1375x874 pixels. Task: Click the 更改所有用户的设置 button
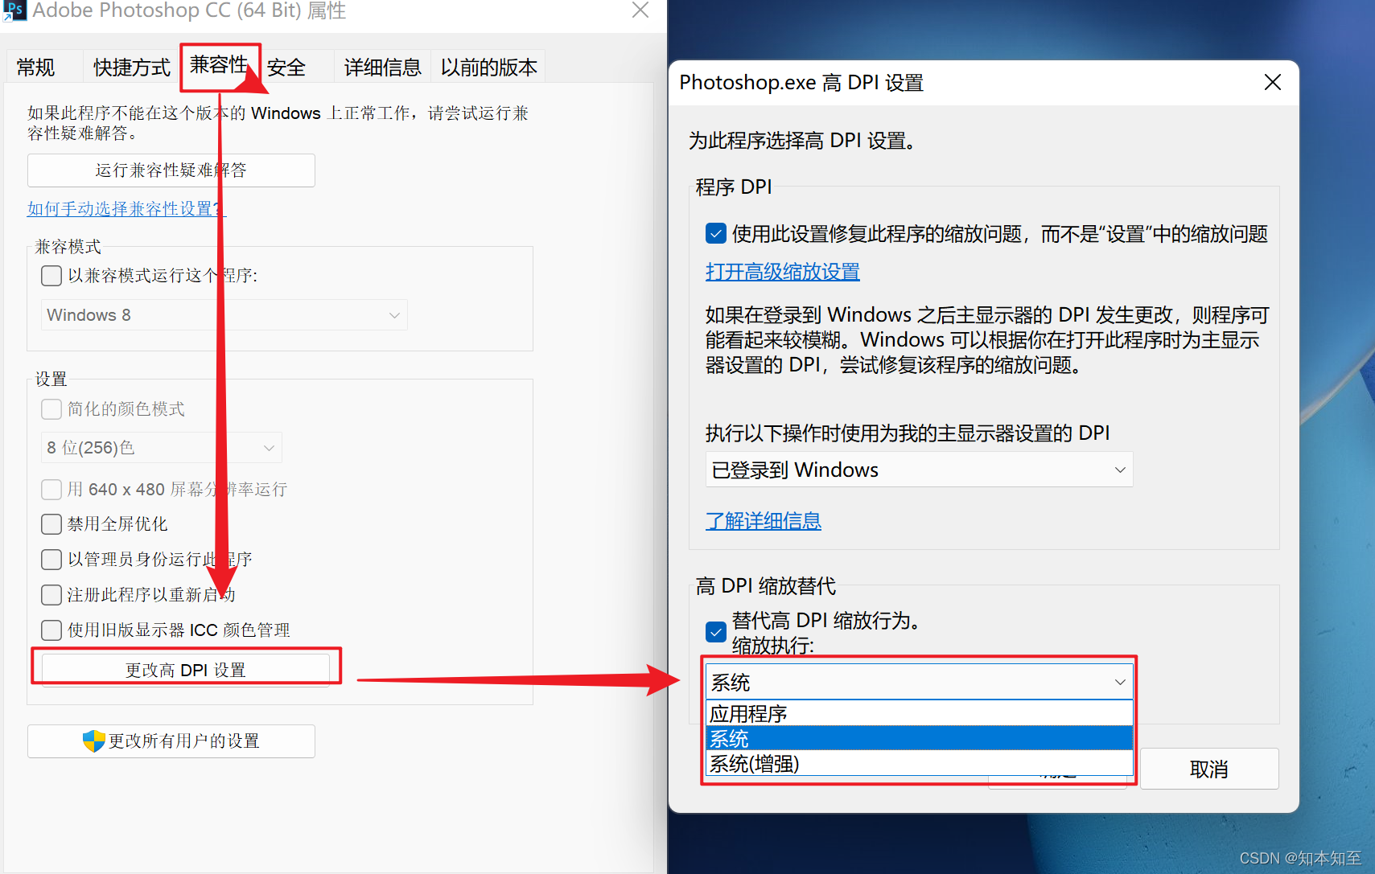171,741
